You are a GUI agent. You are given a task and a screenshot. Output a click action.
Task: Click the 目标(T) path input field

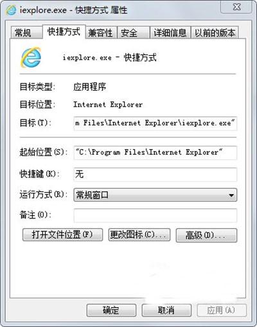[x=155, y=123]
